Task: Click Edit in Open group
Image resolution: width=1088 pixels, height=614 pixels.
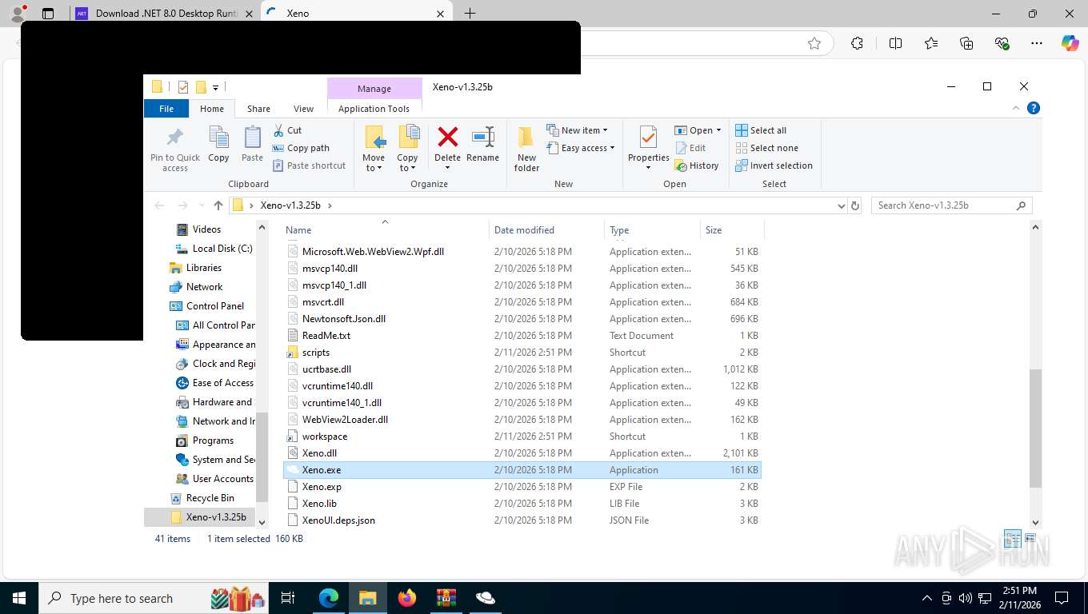Action: click(691, 148)
